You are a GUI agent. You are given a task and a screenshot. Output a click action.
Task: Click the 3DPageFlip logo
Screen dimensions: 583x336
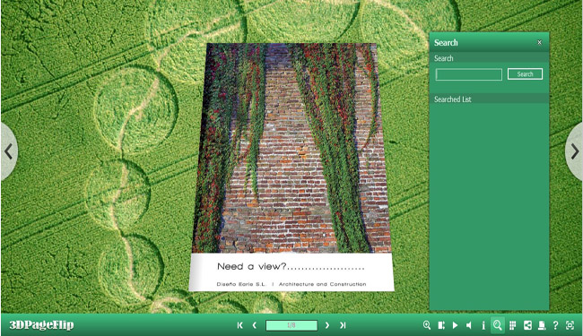[41, 325]
